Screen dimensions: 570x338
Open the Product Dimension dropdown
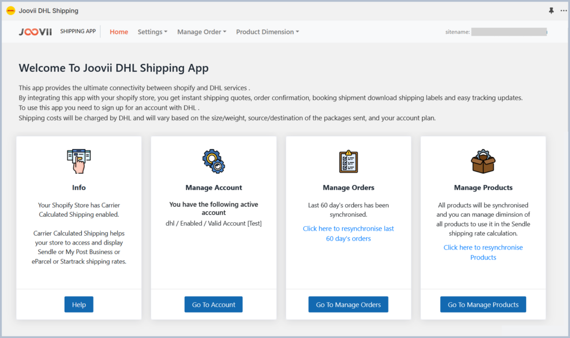pos(267,32)
